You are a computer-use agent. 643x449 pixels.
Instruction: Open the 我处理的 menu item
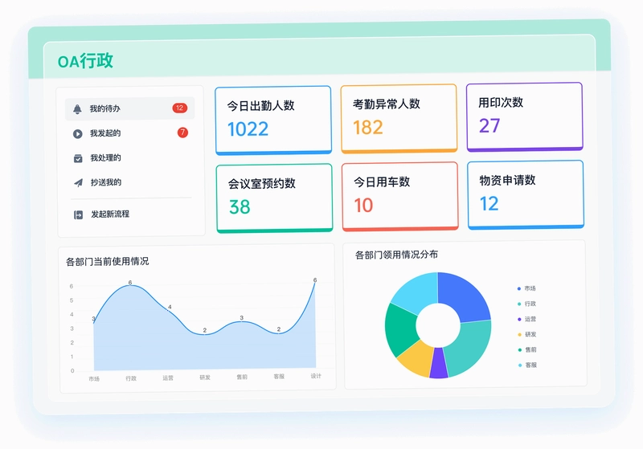click(129, 157)
